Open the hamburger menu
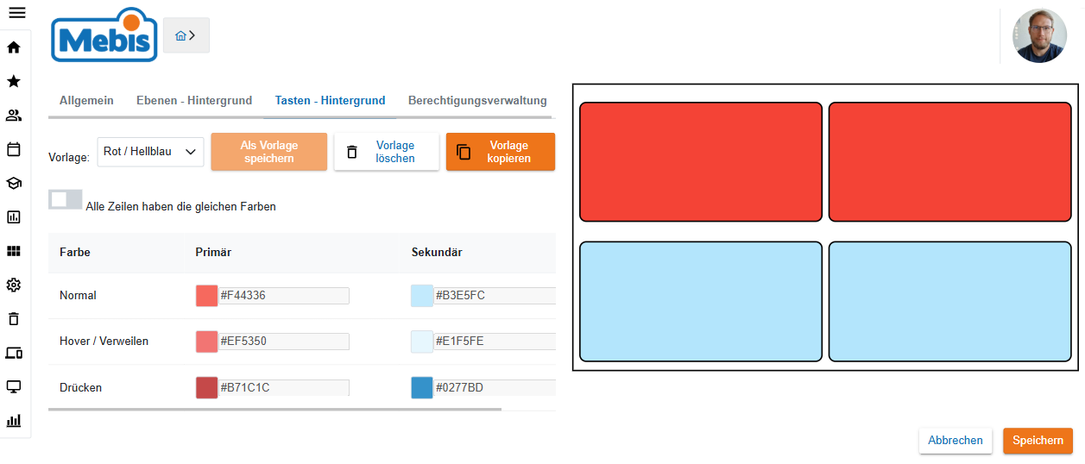1085x464 pixels. coord(16,13)
